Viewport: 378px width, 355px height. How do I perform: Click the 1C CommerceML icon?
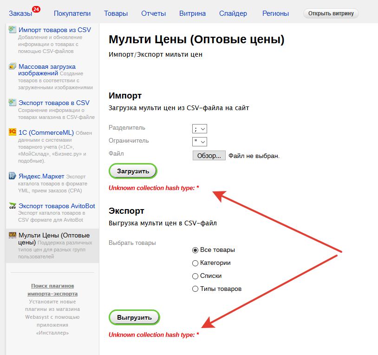pos(13,132)
